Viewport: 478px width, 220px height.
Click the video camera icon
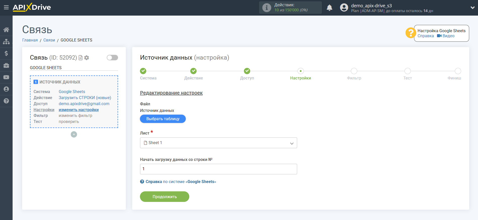point(439,36)
